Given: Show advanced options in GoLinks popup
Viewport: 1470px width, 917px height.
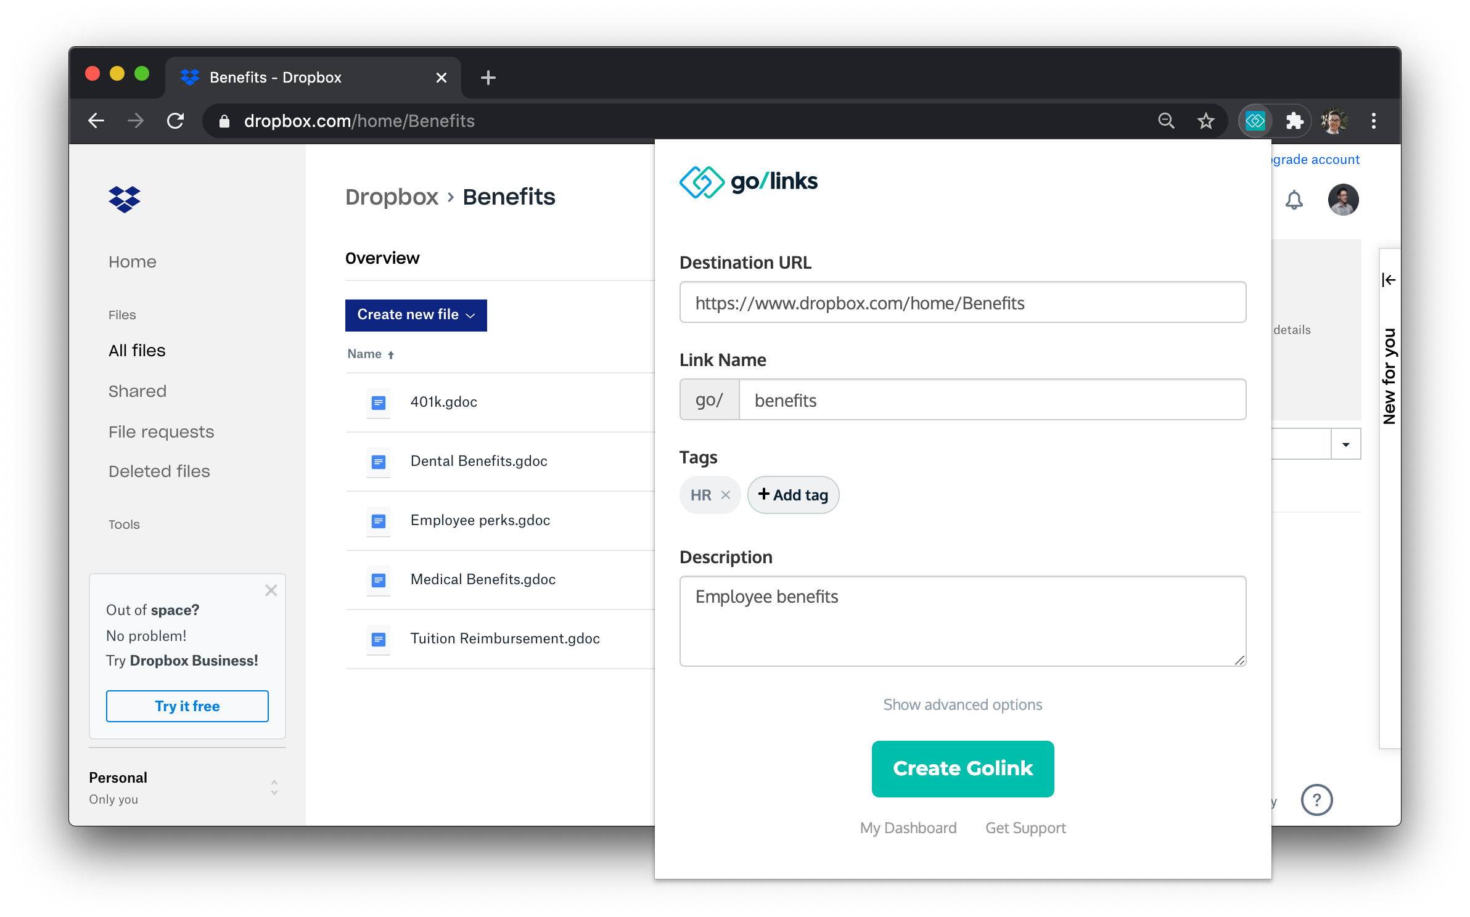Looking at the screenshot, I should coord(962,704).
